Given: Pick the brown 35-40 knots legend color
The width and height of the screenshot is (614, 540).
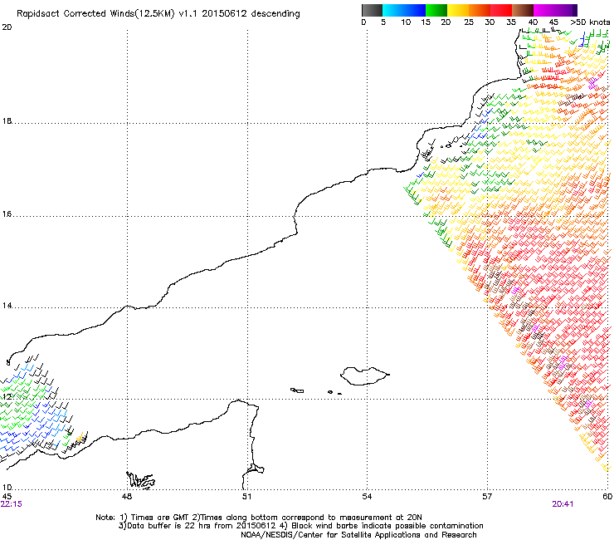Looking at the screenshot, I should (x=523, y=10).
